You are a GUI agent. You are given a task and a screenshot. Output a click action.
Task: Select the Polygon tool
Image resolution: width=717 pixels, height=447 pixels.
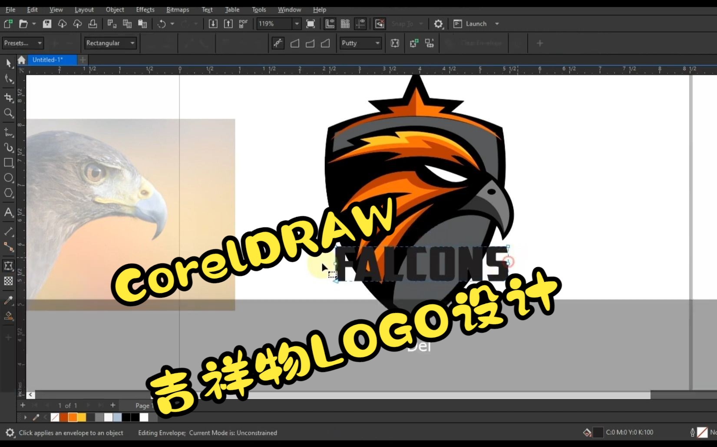coord(8,193)
